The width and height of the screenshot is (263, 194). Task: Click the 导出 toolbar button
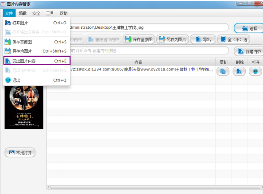pos(203,39)
